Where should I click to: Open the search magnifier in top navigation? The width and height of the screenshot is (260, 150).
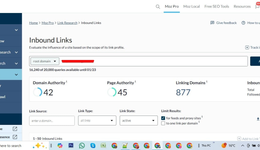point(158,7)
